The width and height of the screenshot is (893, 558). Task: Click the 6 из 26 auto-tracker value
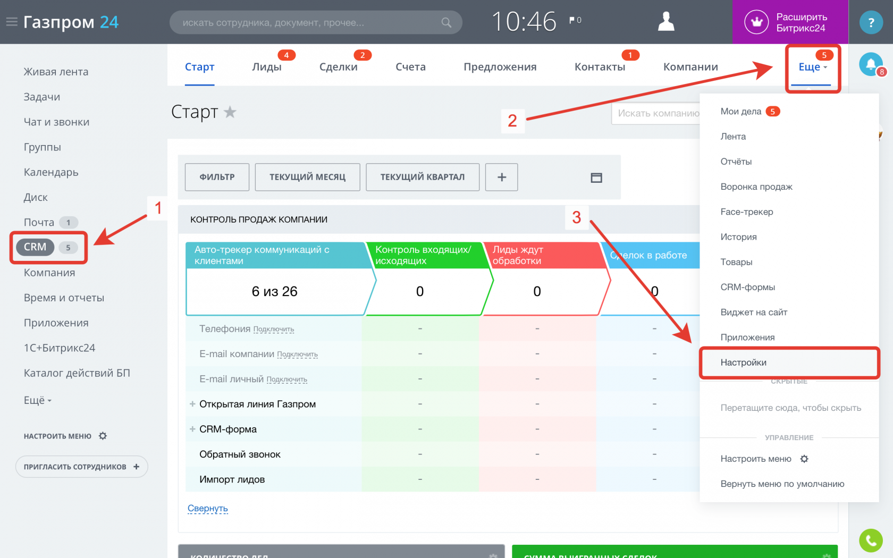coord(274,291)
